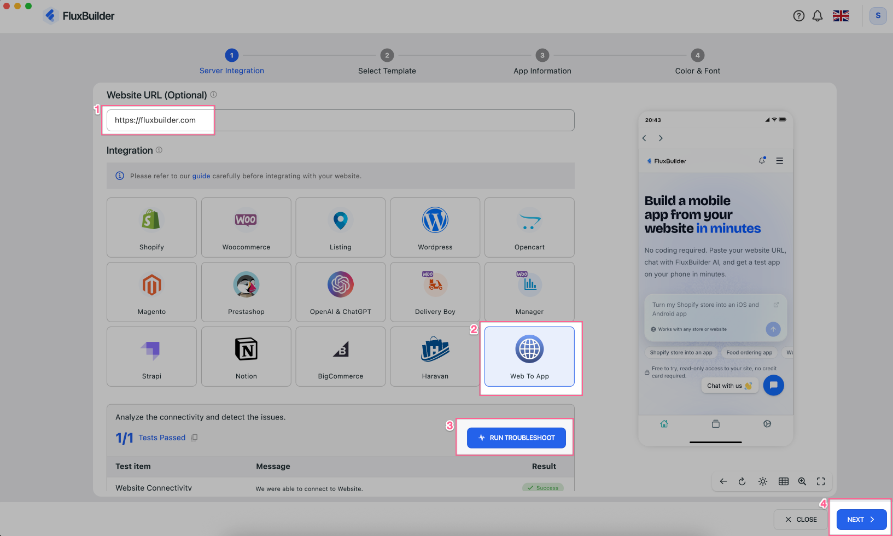The width and height of the screenshot is (893, 536).
Task: Open the middle bag tab in phone preview
Action: (x=716, y=424)
